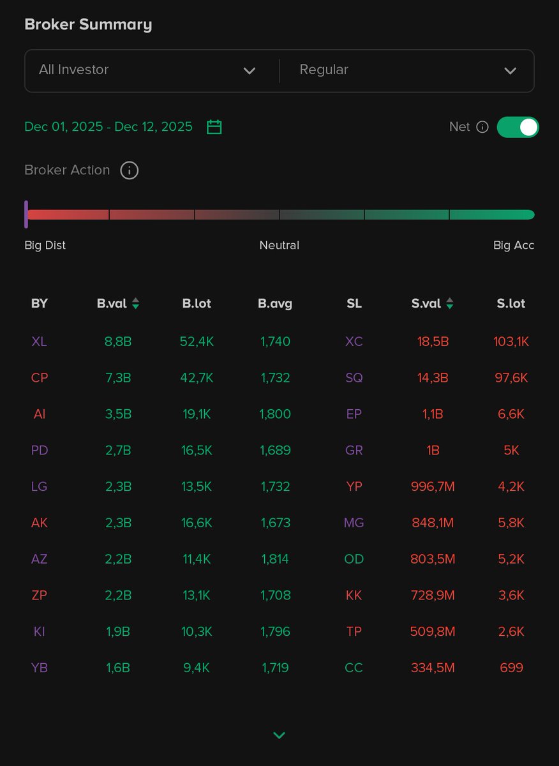Select buyer broker AZ
Viewport: 559px width, 766px height.
click(40, 559)
